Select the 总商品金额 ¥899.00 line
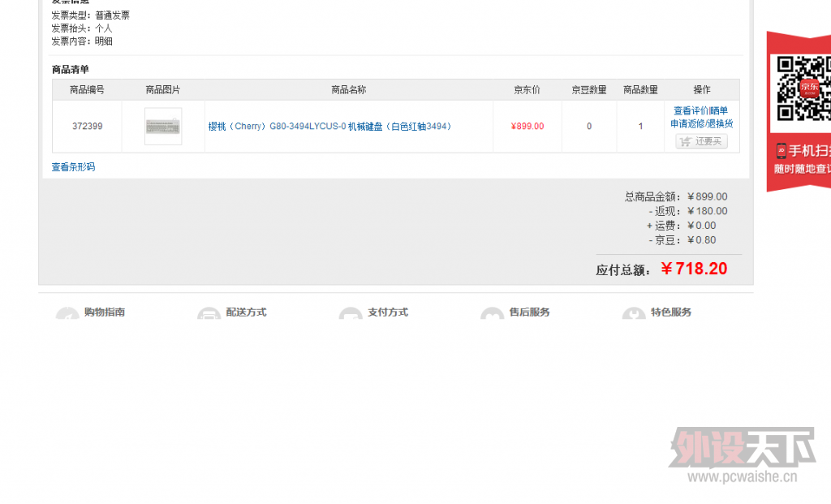831x504 pixels. [676, 196]
